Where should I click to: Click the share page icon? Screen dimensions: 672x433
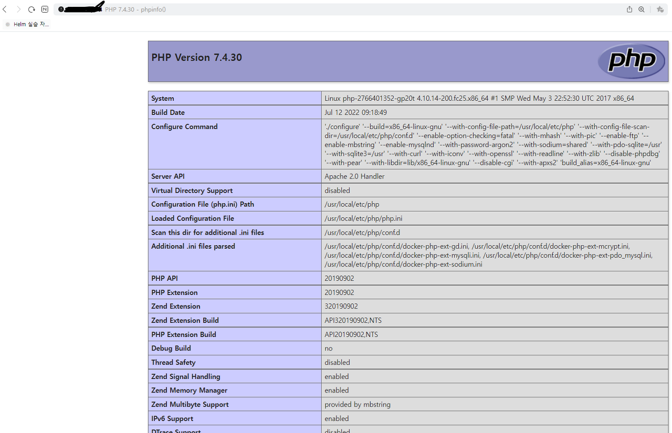tap(629, 9)
